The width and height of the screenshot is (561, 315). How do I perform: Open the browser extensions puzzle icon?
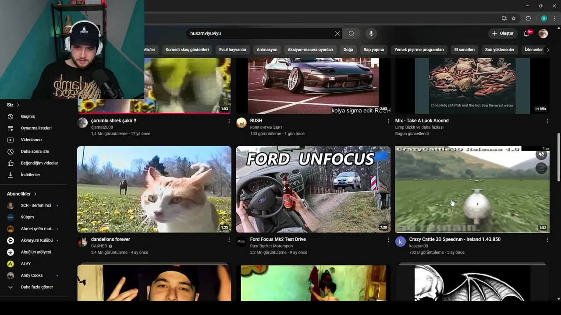[528, 18]
